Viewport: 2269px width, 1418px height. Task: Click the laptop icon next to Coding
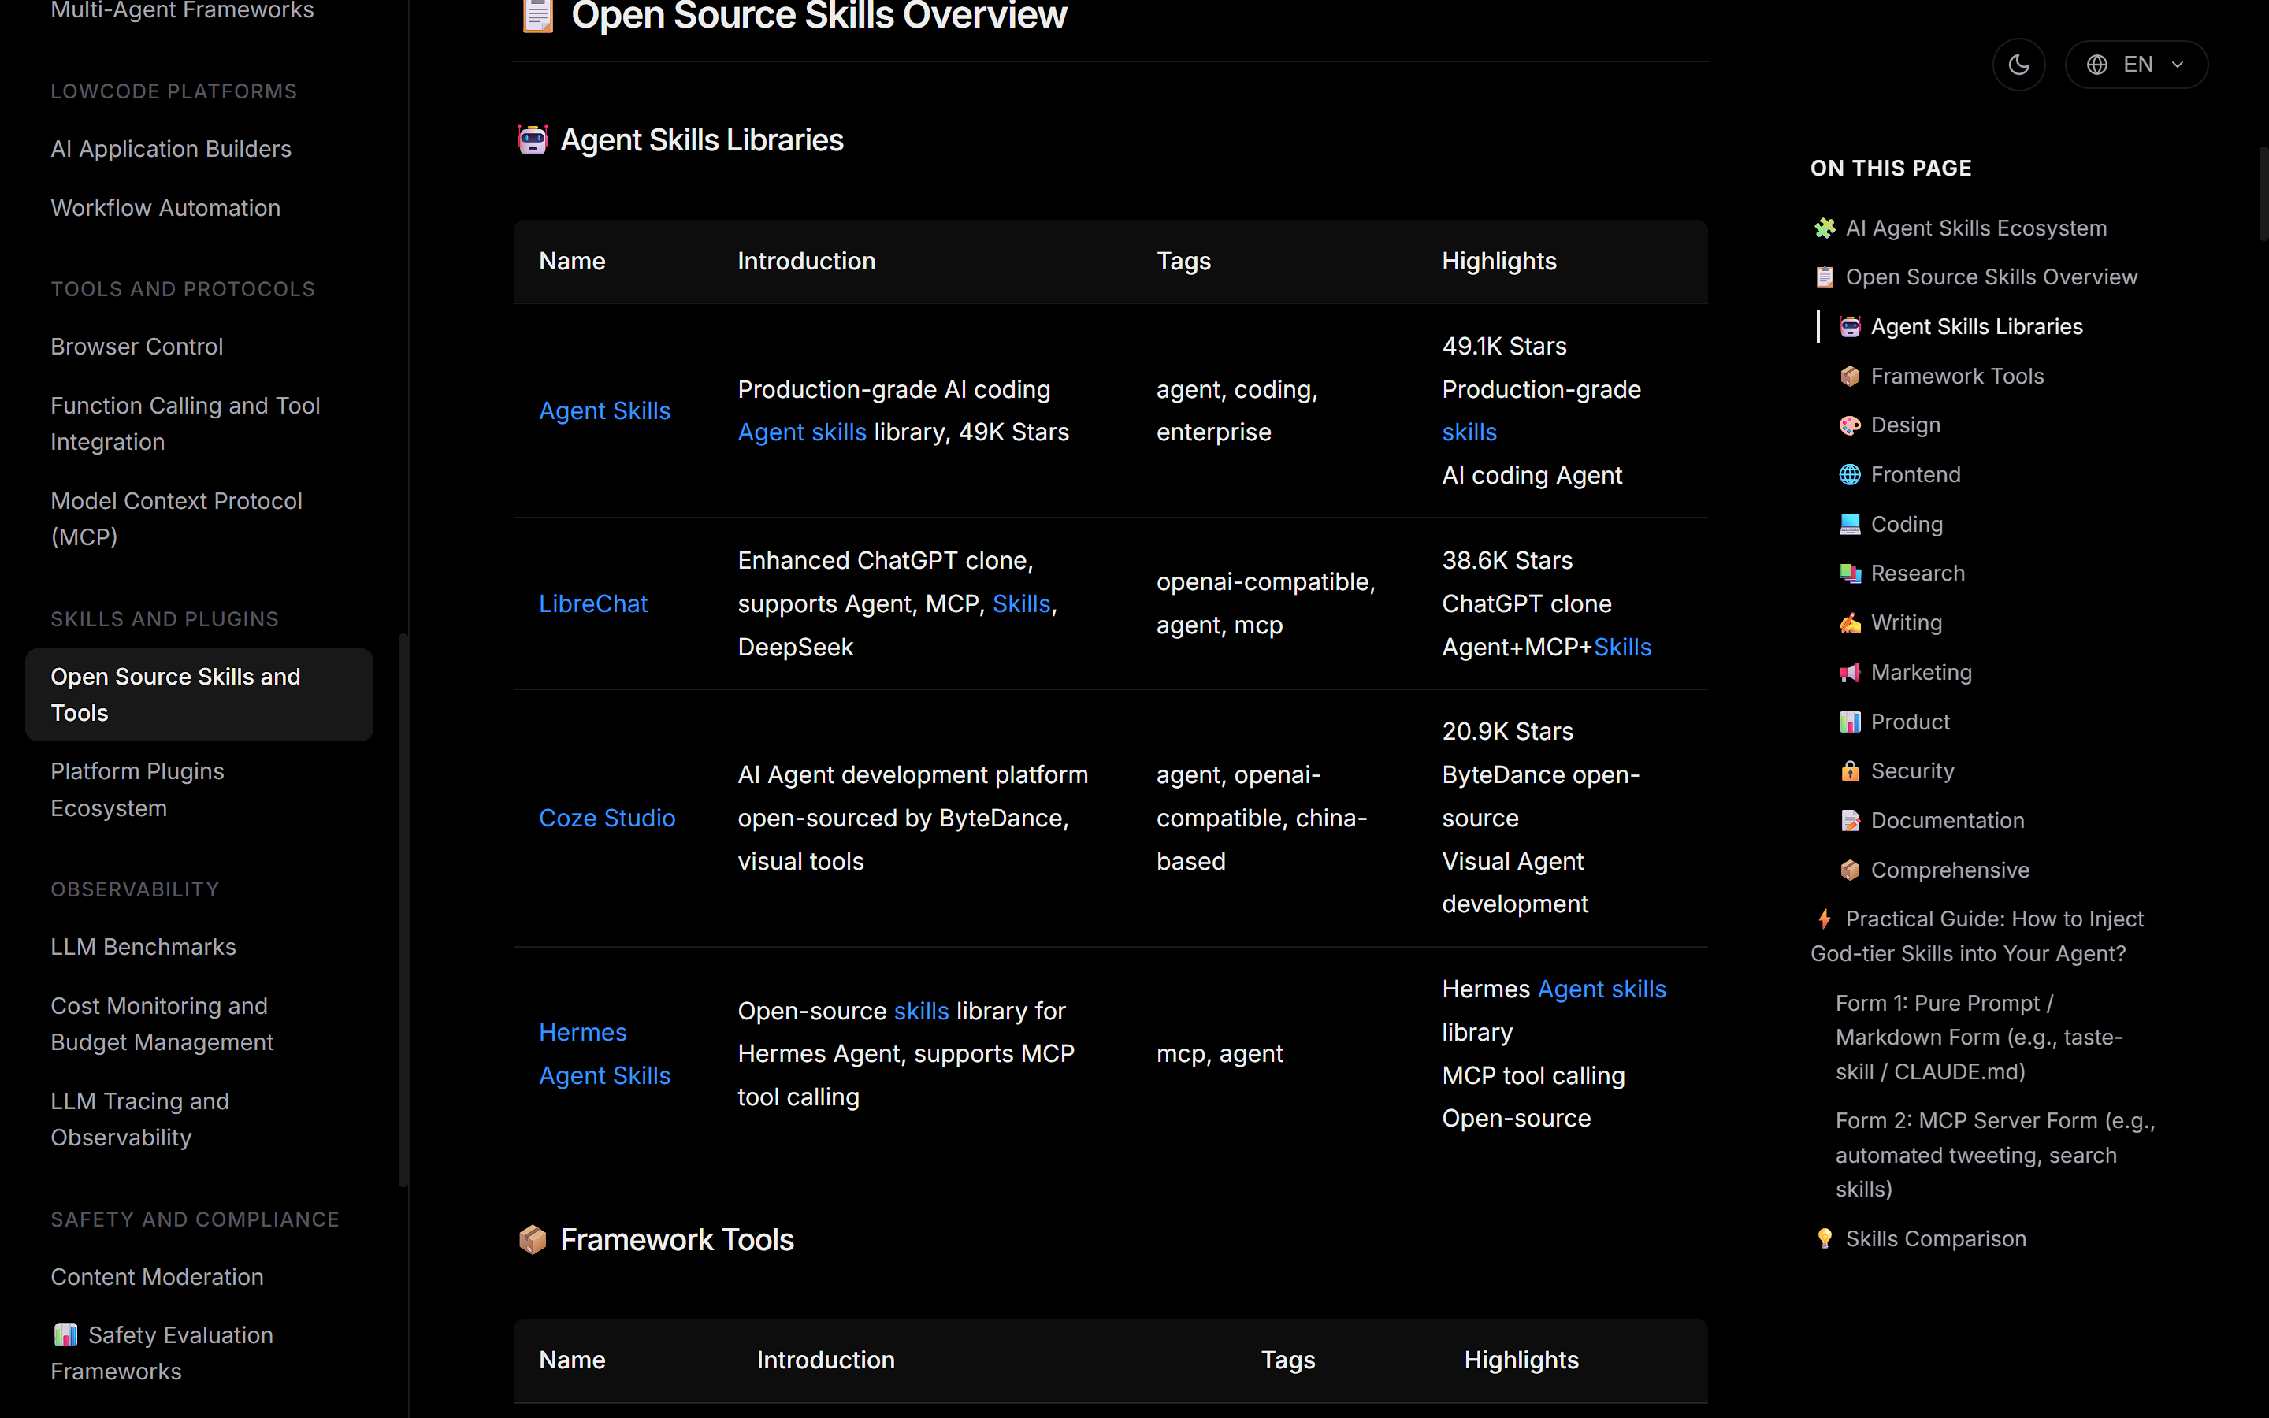(1850, 524)
